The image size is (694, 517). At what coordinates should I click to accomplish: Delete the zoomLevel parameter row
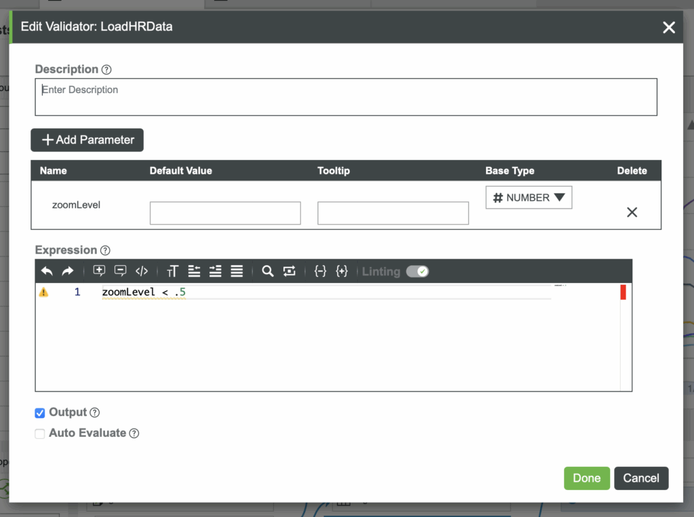click(632, 212)
